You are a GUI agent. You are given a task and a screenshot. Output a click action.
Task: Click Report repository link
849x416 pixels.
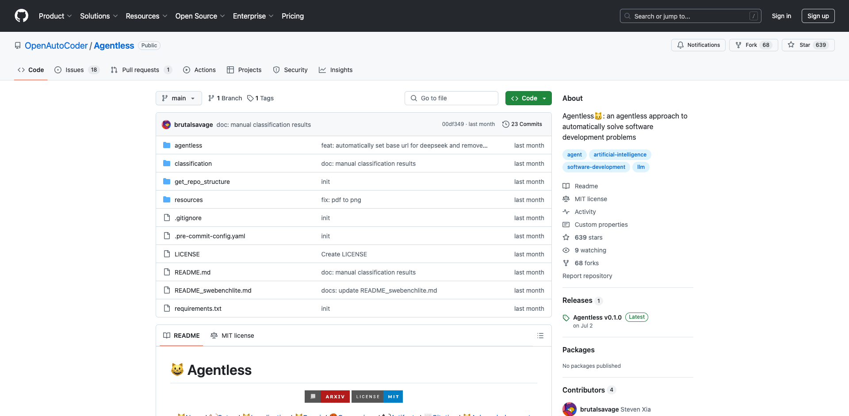pyautogui.click(x=587, y=276)
